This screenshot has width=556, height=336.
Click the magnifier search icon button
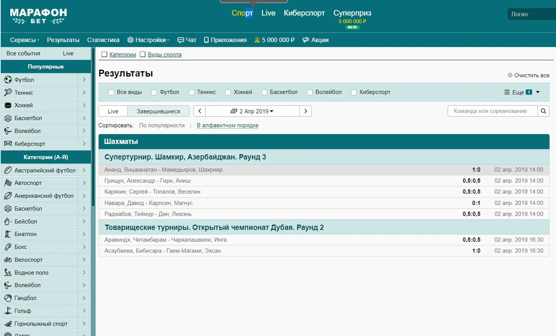point(543,111)
